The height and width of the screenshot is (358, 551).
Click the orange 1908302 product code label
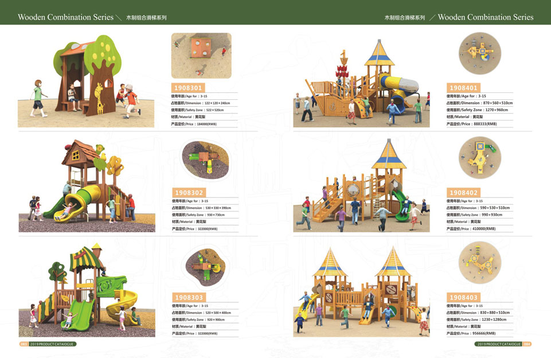[189, 193]
